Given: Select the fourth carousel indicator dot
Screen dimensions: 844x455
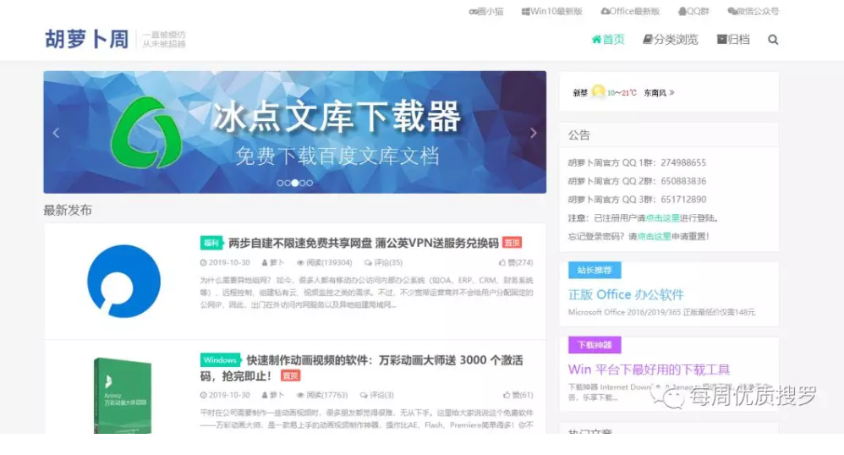Looking at the screenshot, I should click(303, 183).
